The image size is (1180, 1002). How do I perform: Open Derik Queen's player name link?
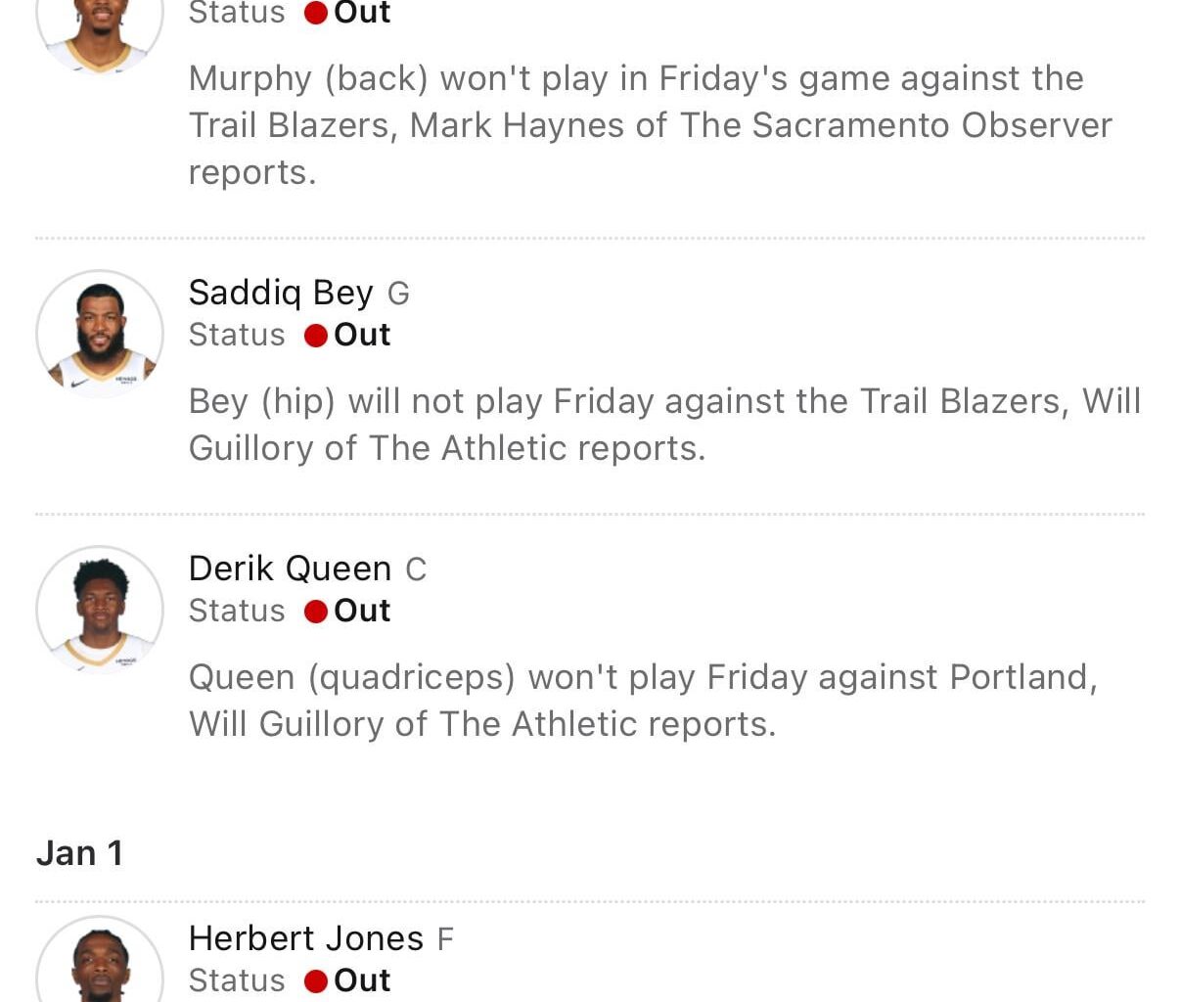[x=290, y=569]
